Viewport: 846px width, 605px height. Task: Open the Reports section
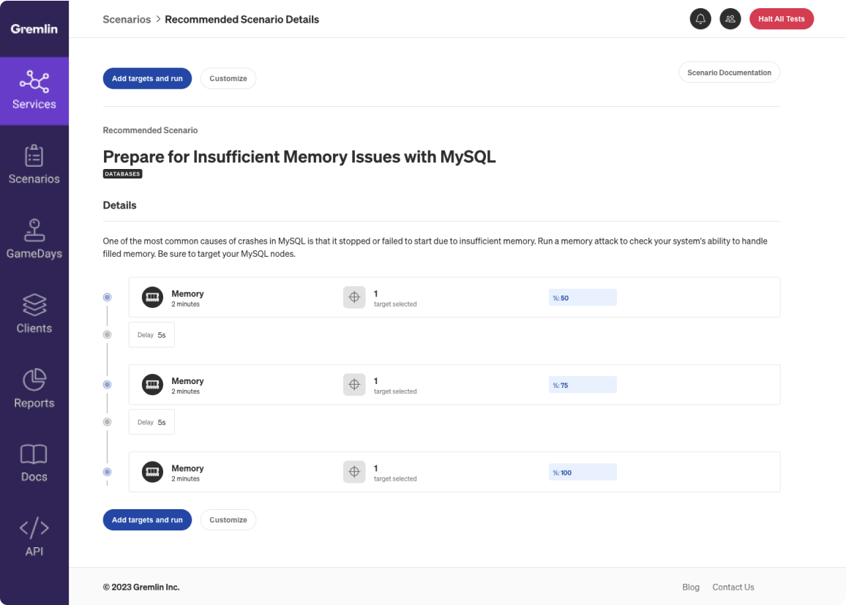click(34, 389)
